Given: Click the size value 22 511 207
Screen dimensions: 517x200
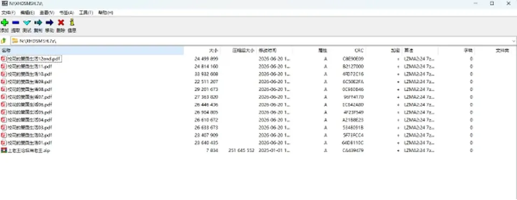Looking at the screenshot, I should point(206,82).
